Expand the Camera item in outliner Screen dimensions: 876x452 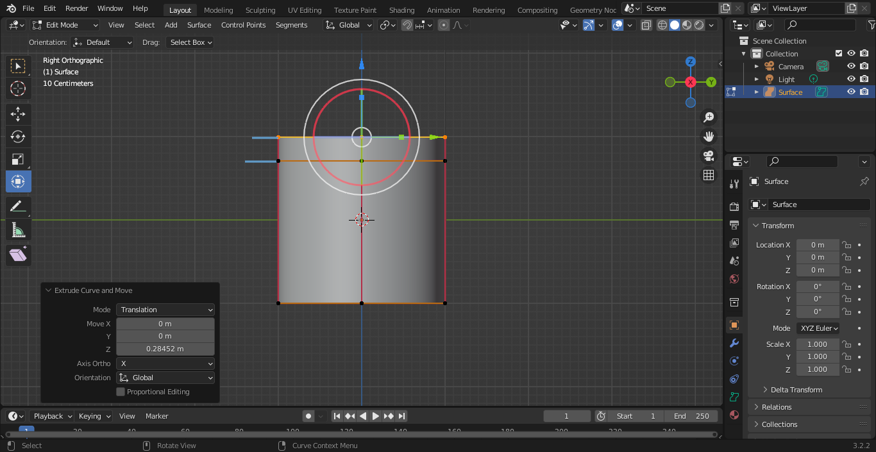[x=757, y=66]
